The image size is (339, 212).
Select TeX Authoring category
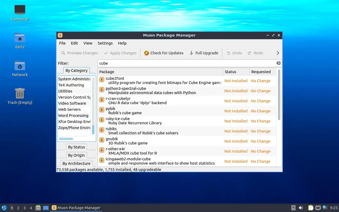point(74,85)
